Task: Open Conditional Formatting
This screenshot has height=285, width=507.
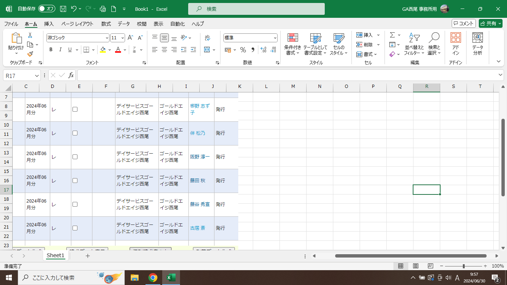Action: coord(292,44)
